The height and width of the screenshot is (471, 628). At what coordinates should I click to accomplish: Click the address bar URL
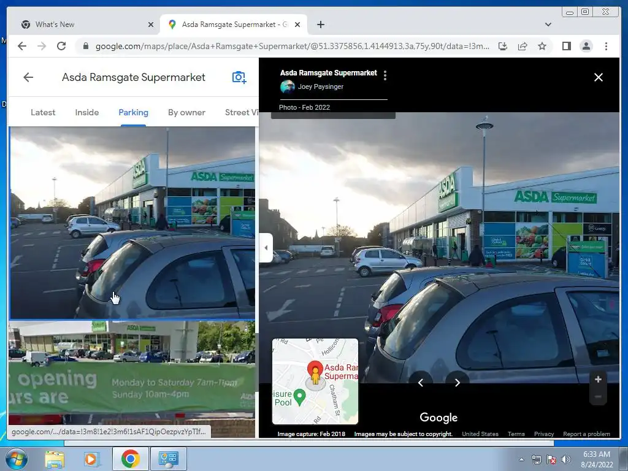[x=292, y=46]
